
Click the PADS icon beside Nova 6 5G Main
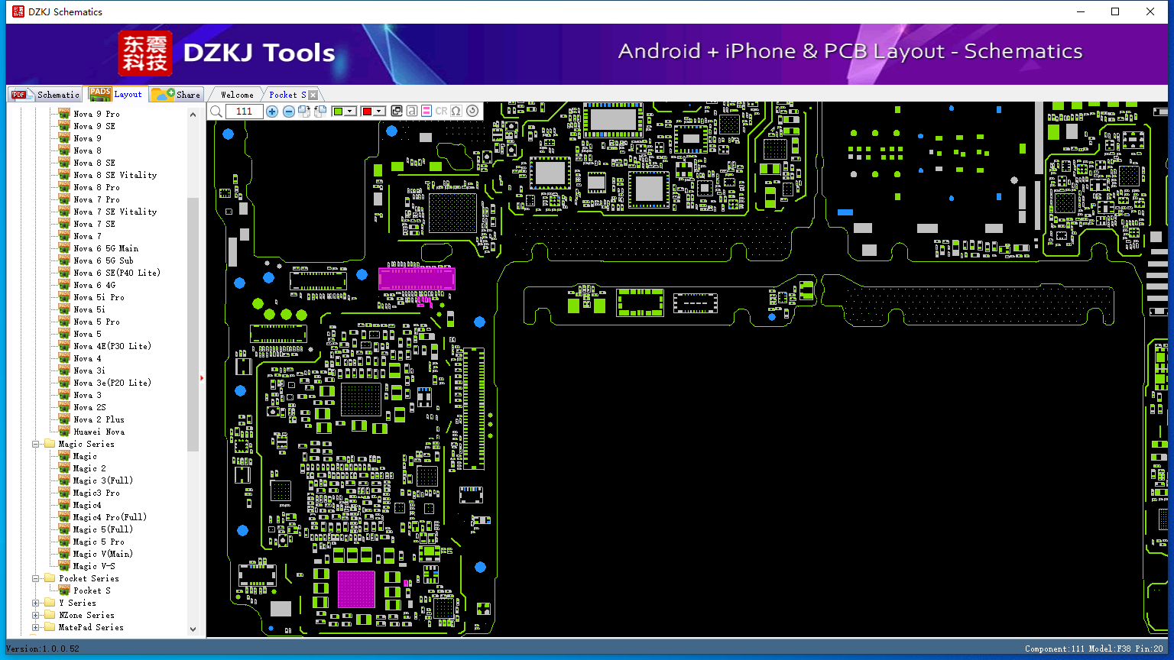tap(64, 248)
